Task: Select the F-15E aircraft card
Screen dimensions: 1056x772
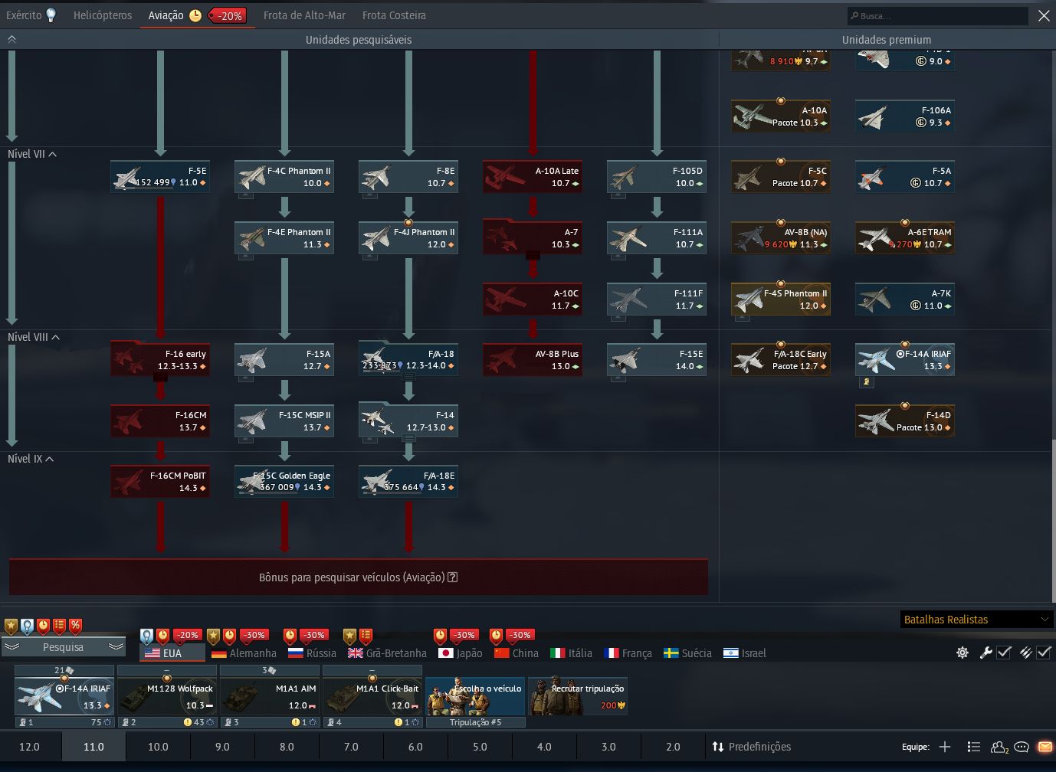Action: pos(657,360)
